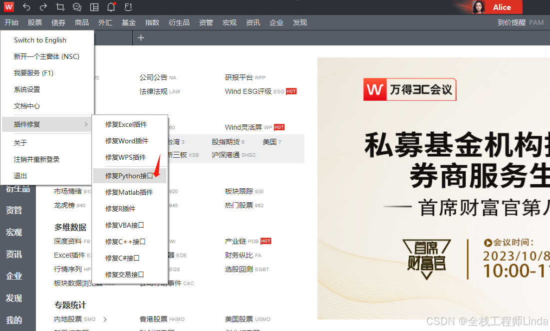The image size is (550, 331).
Task: Select 修复Matlab插件
Action: pos(130,192)
